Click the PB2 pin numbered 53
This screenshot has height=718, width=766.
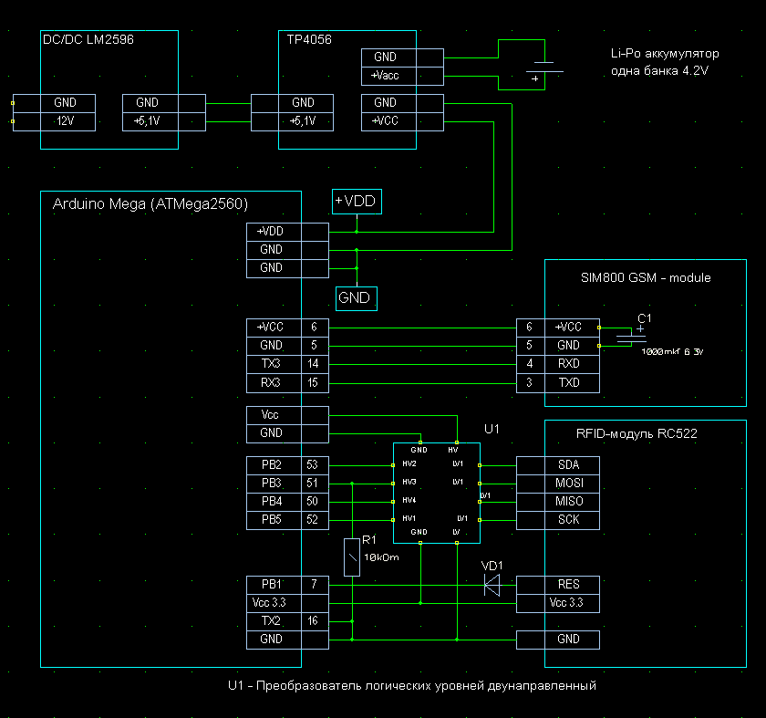[x=271, y=464]
